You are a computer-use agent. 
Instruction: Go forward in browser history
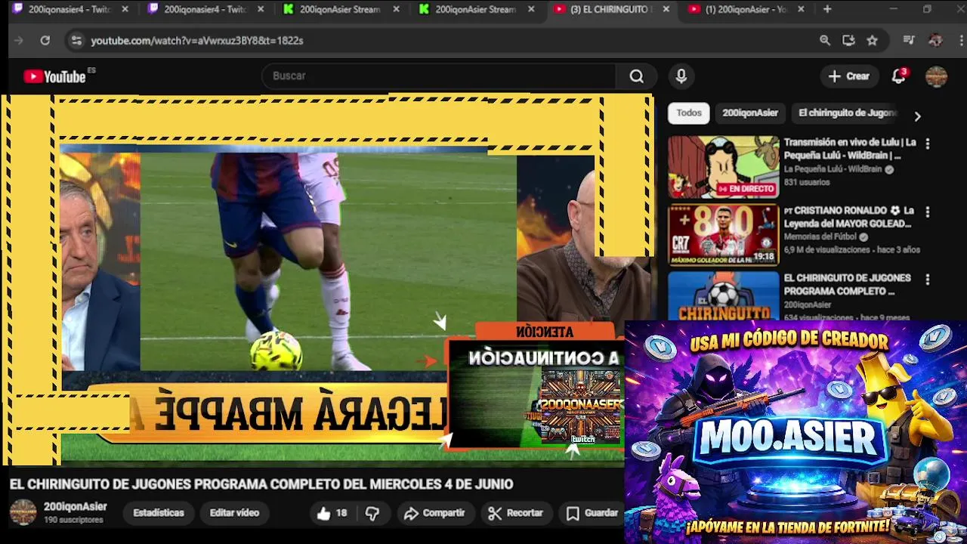coord(19,41)
